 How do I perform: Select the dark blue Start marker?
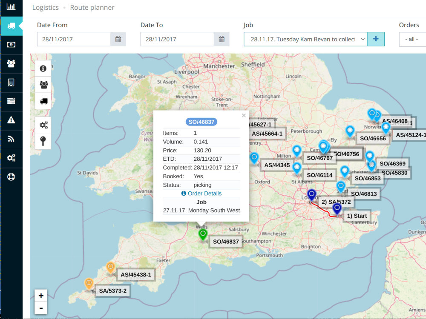point(337,209)
